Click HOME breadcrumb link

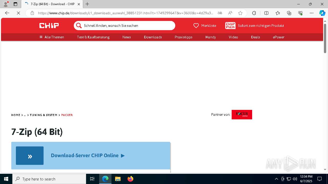pyautogui.click(x=16, y=115)
